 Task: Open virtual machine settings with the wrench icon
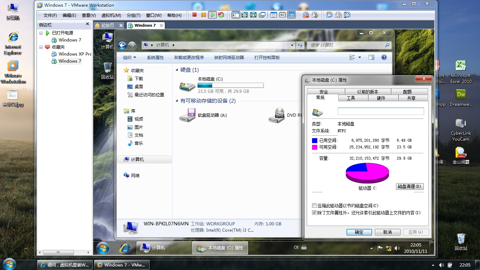tap(273, 15)
